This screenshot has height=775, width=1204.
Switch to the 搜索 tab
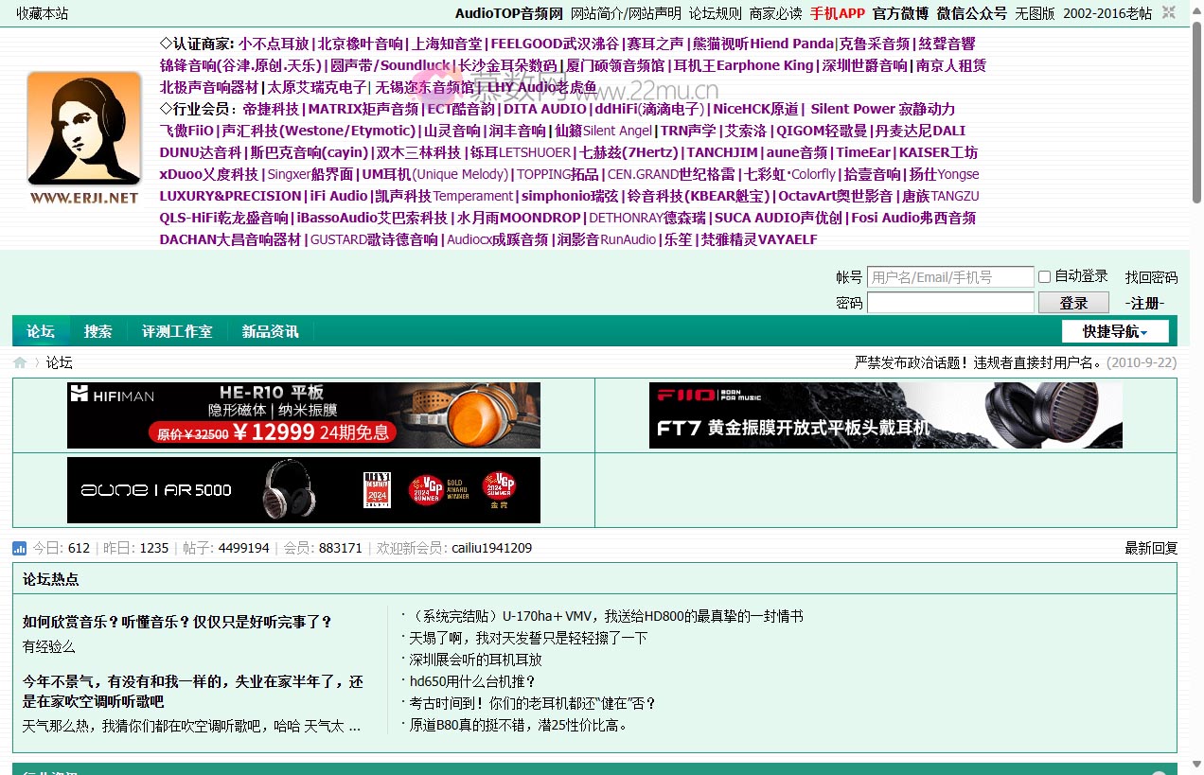coord(97,331)
